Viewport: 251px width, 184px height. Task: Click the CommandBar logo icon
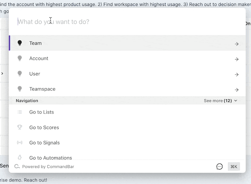(x=17, y=166)
